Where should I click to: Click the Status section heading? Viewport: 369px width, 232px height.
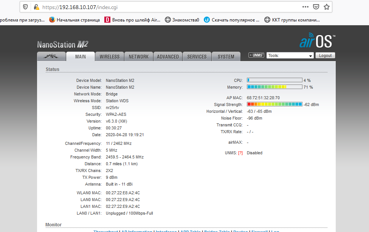53,69
